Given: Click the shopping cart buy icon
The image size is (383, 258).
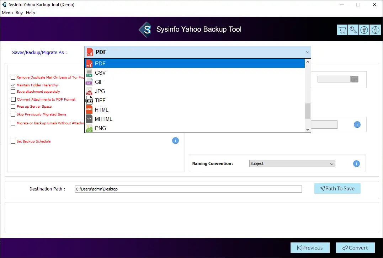Looking at the screenshot, I should [x=342, y=30].
